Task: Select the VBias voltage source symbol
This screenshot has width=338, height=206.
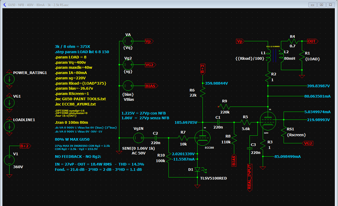Action: (128, 86)
